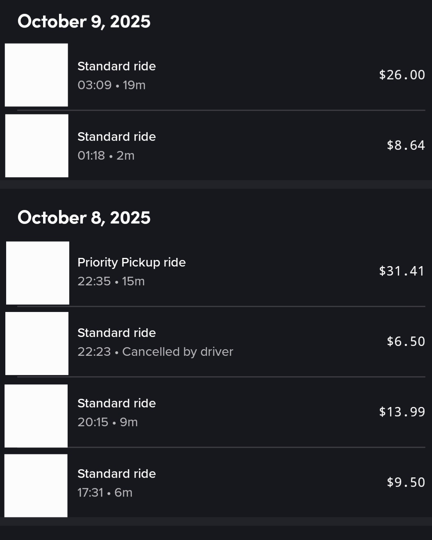432x540 pixels.
Task: Tap the $8.64 ride price
Action: (x=406, y=145)
